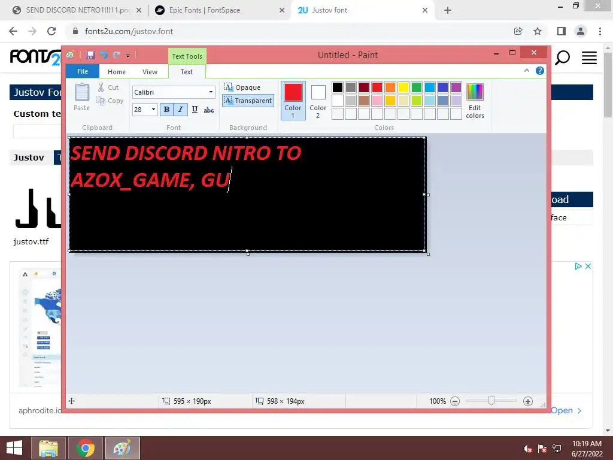Open Windows Start menu
The height and width of the screenshot is (460, 613).
tap(14, 448)
